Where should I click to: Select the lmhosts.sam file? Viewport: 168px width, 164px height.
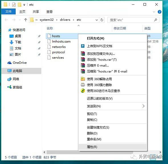[x=61, y=41]
